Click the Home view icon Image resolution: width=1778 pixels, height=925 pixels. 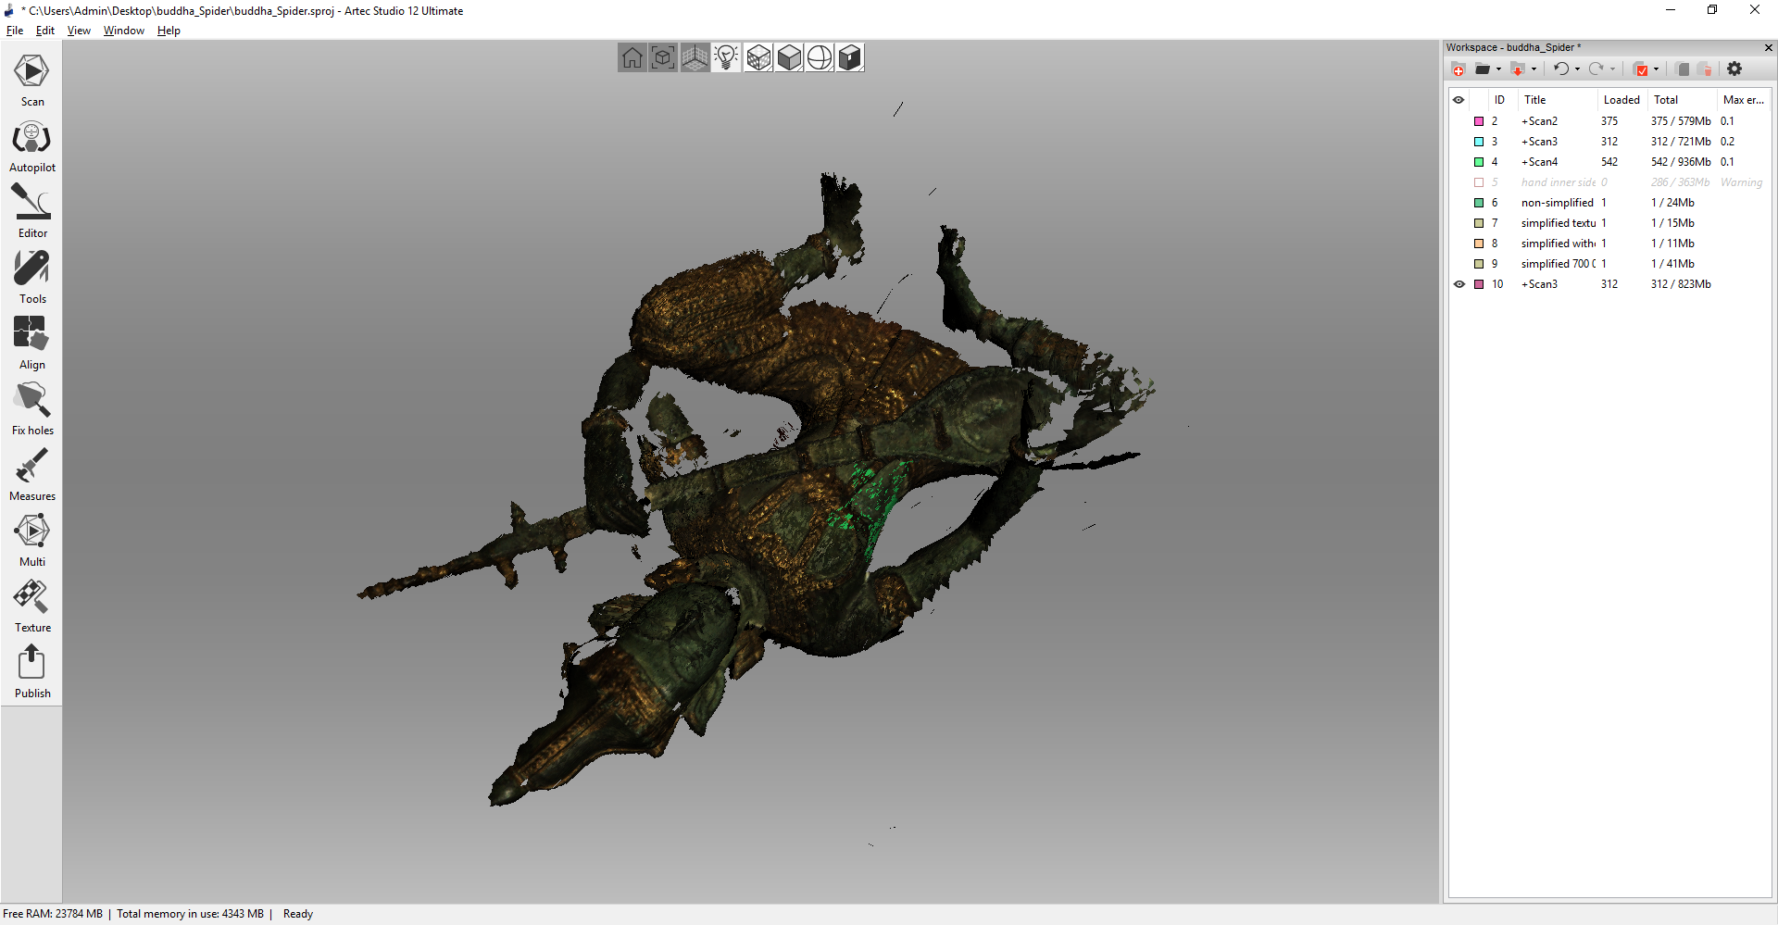[632, 58]
